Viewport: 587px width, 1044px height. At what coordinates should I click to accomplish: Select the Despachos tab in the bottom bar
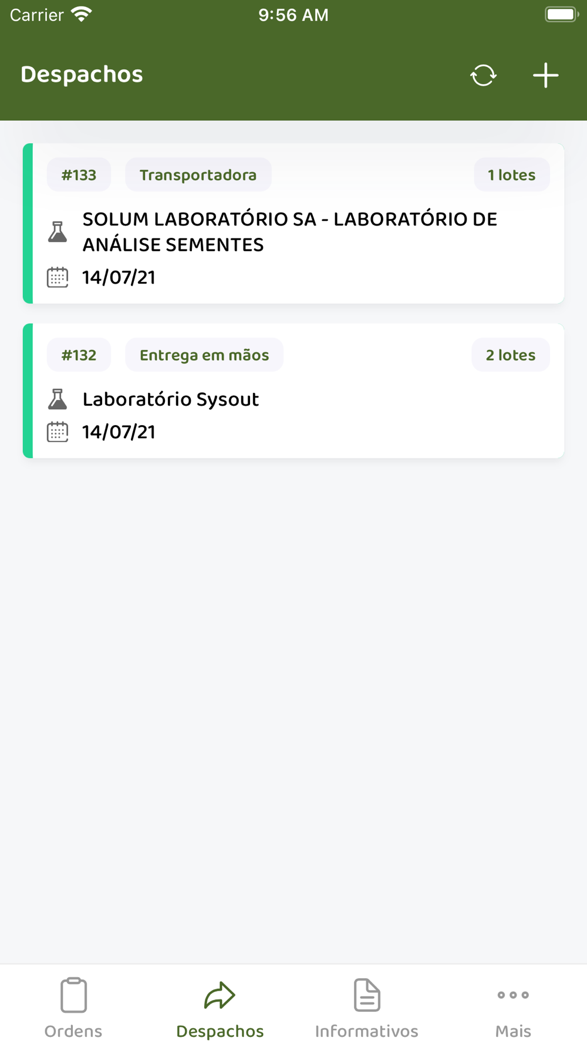(220, 1008)
